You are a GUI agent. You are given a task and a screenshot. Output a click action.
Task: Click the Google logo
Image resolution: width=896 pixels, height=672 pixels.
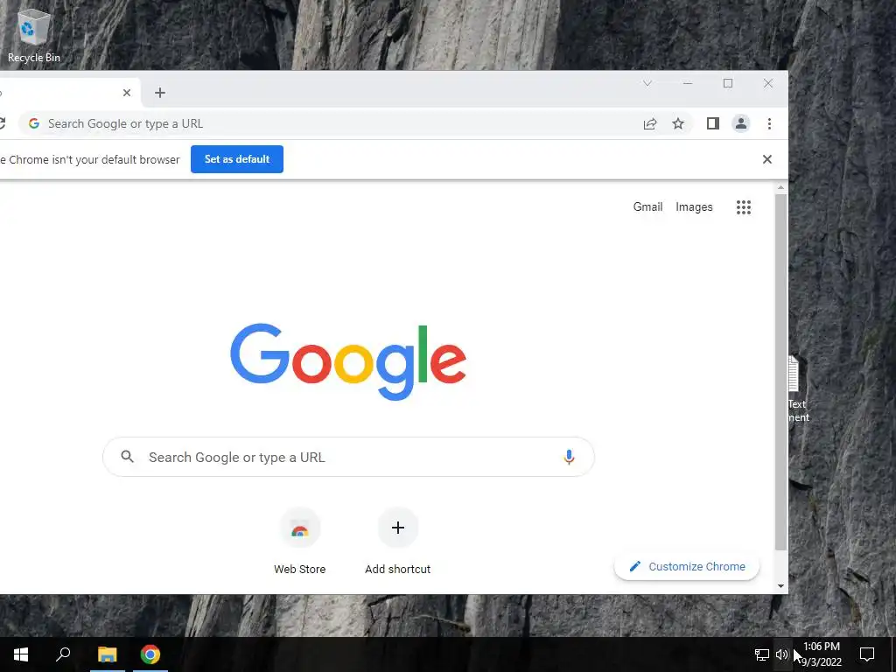pyautogui.click(x=348, y=361)
